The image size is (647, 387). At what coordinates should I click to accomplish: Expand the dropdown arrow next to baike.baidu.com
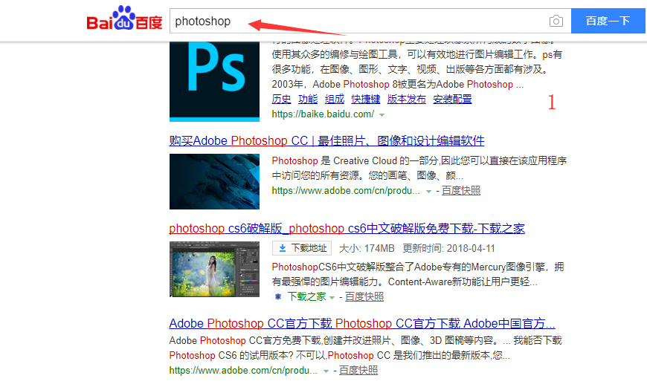pos(382,115)
